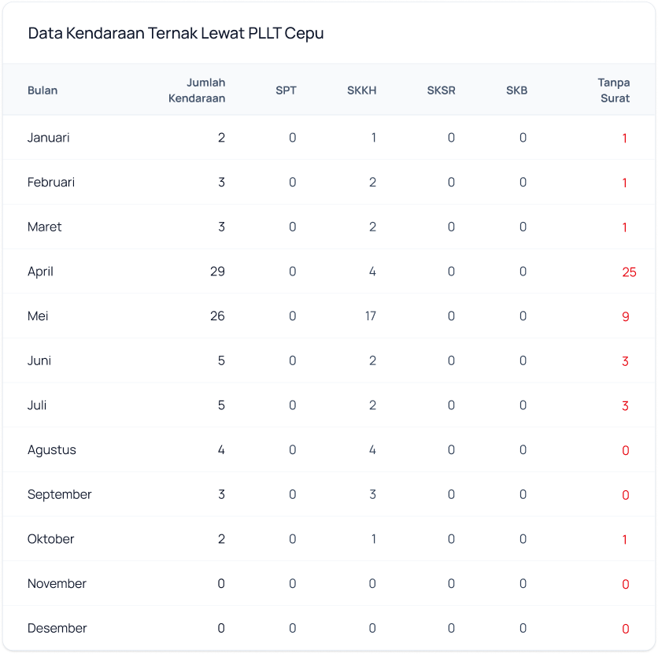Click the Mei SKKH value 17
The width and height of the screenshot is (658, 654).
coord(369,316)
